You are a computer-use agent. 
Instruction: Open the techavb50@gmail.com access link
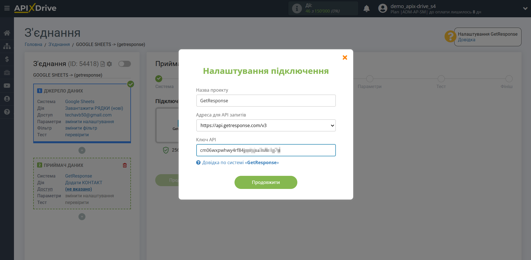pyautogui.click(x=88, y=115)
